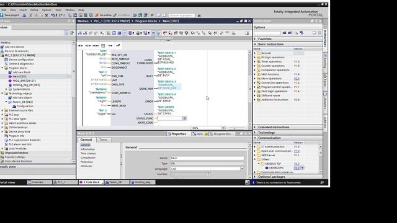Viewport: 397px width, 223px height.
Task: Open the View menu
Action: (x=12, y=10)
